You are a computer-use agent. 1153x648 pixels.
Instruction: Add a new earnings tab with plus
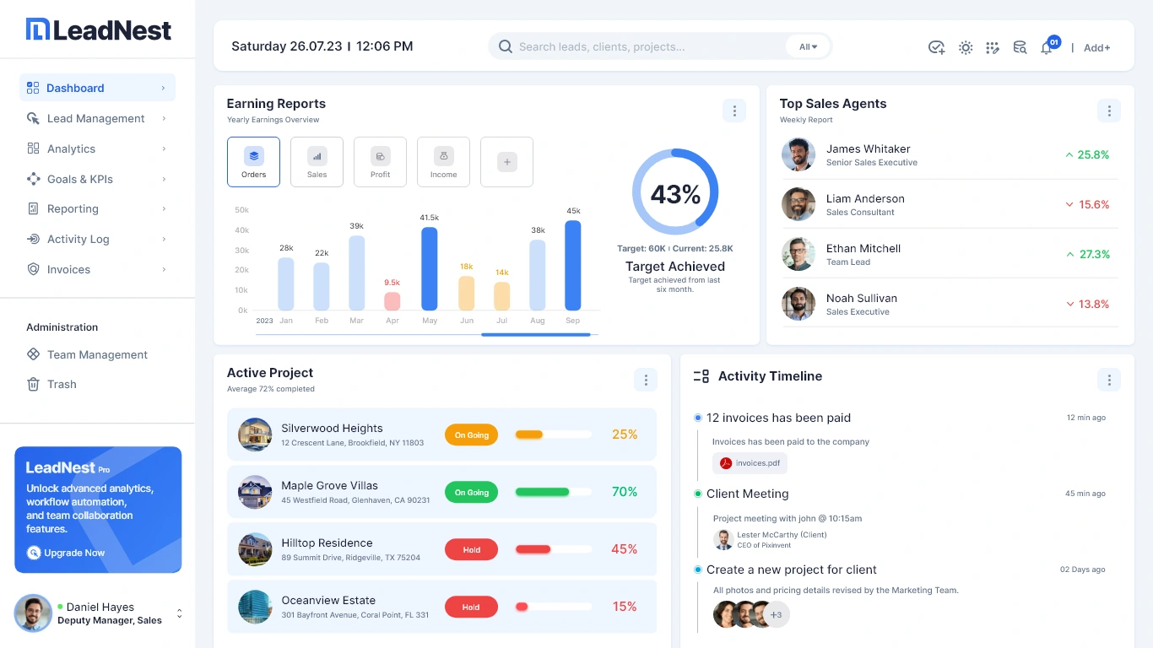(506, 162)
